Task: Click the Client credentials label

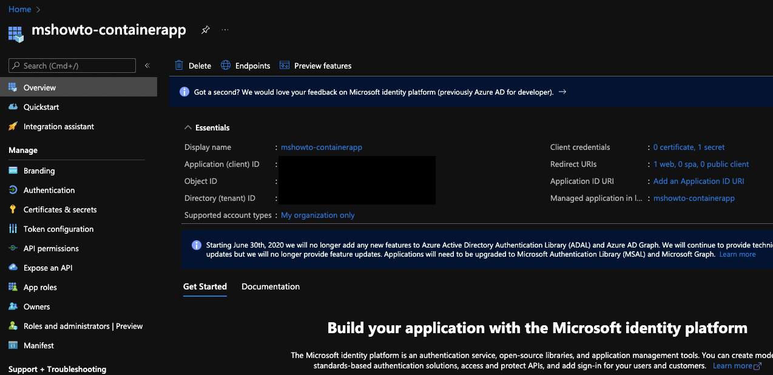Action: tap(580, 147)
